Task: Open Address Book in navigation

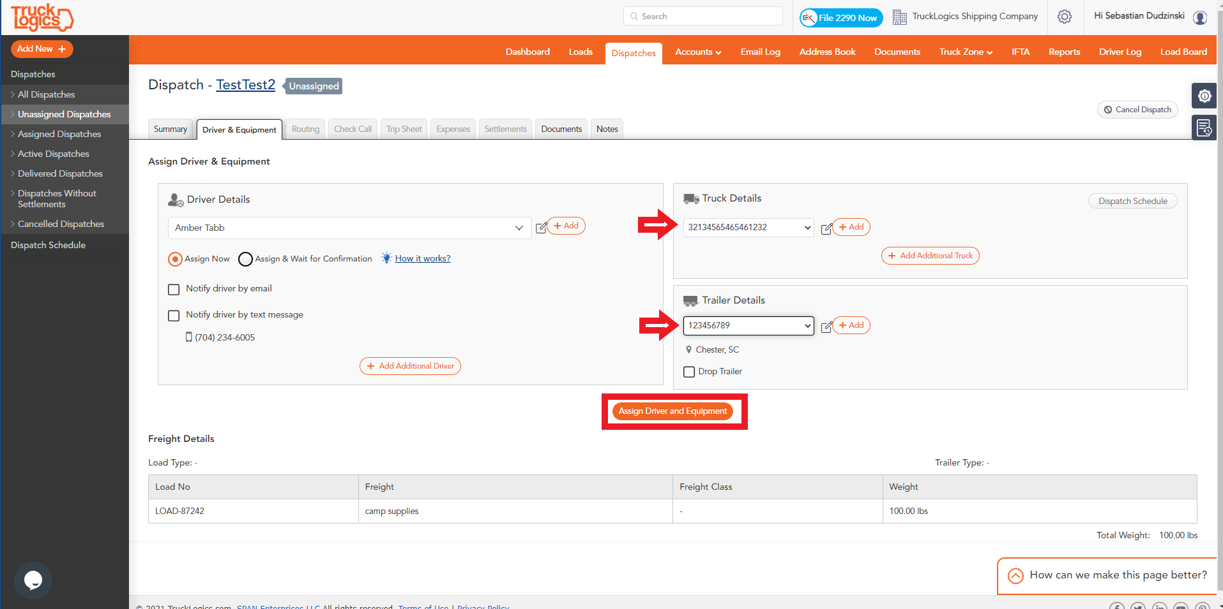Action: [x=827, y=52]
